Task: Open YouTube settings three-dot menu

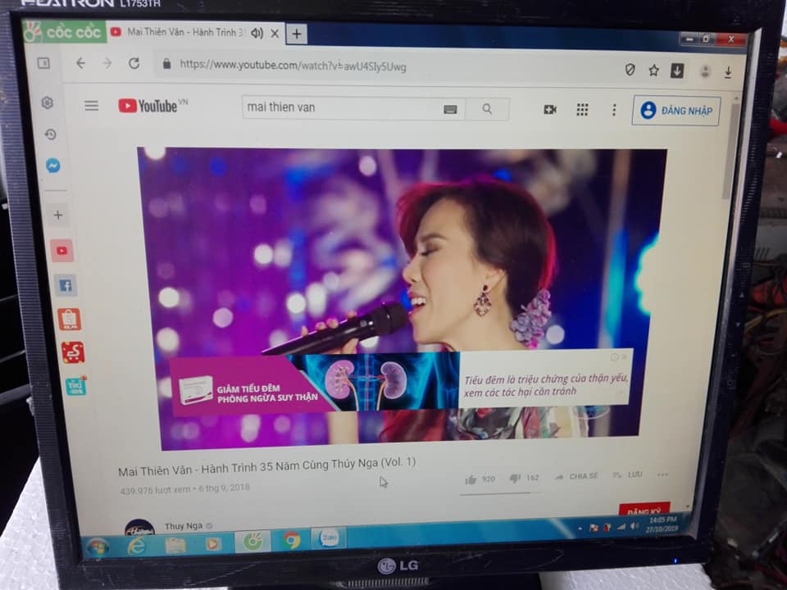Action: [x=614, y=111]
